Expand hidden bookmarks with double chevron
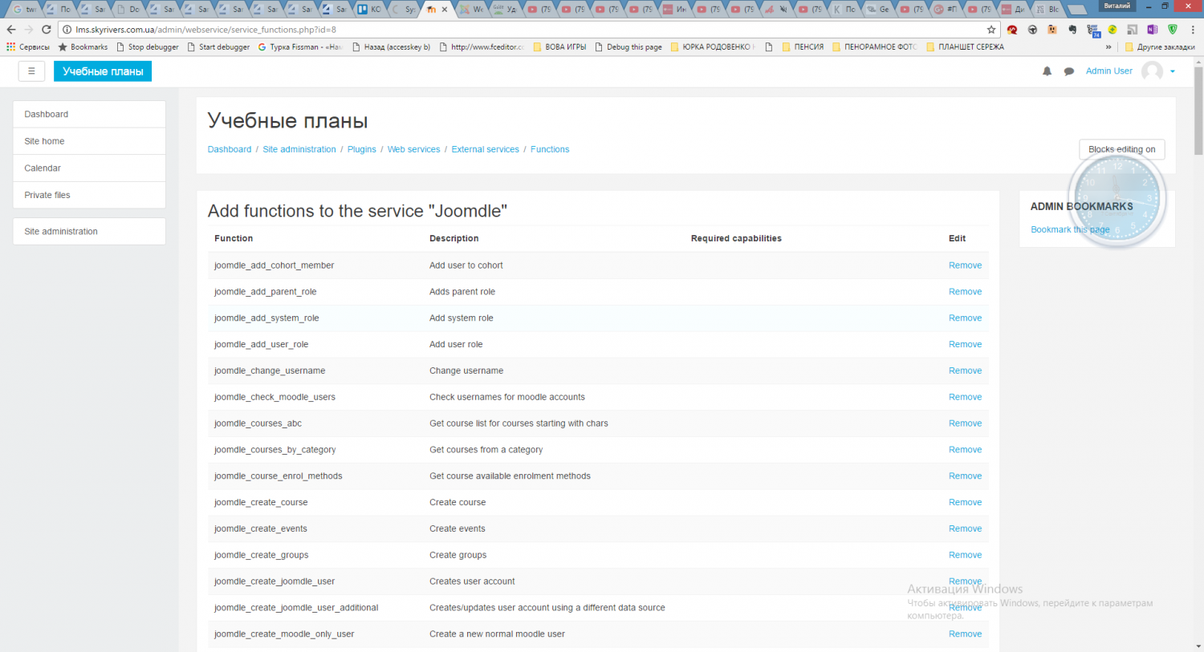The width and height of the screenshot is (1204, 652). (1108, 47)
